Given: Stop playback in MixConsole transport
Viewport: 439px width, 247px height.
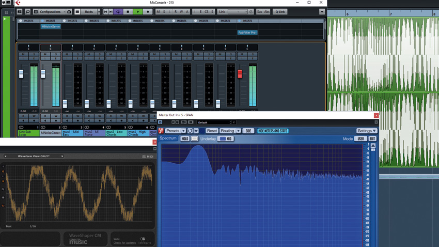Looking at the screenshot, I should tap(128, 12).
